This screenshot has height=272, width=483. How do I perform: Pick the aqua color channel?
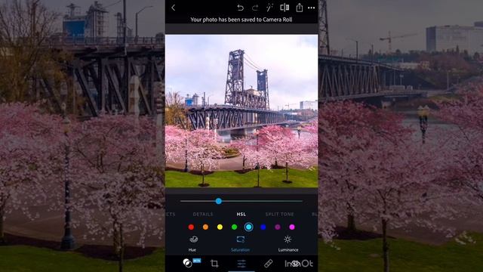coord(248,227)
